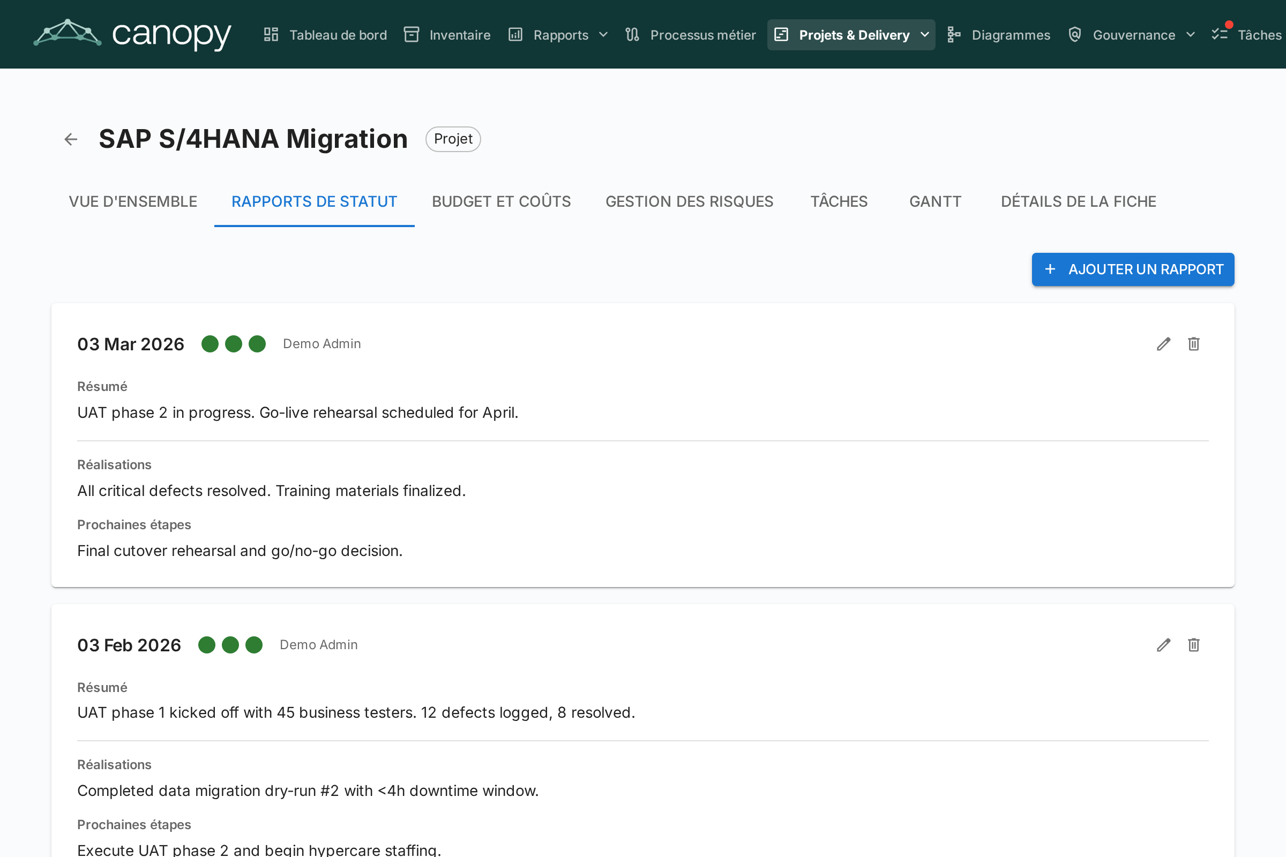Expand the Gouvernance menu chevron
The width and height of the screenshot is (1286, 857).
1190,35
